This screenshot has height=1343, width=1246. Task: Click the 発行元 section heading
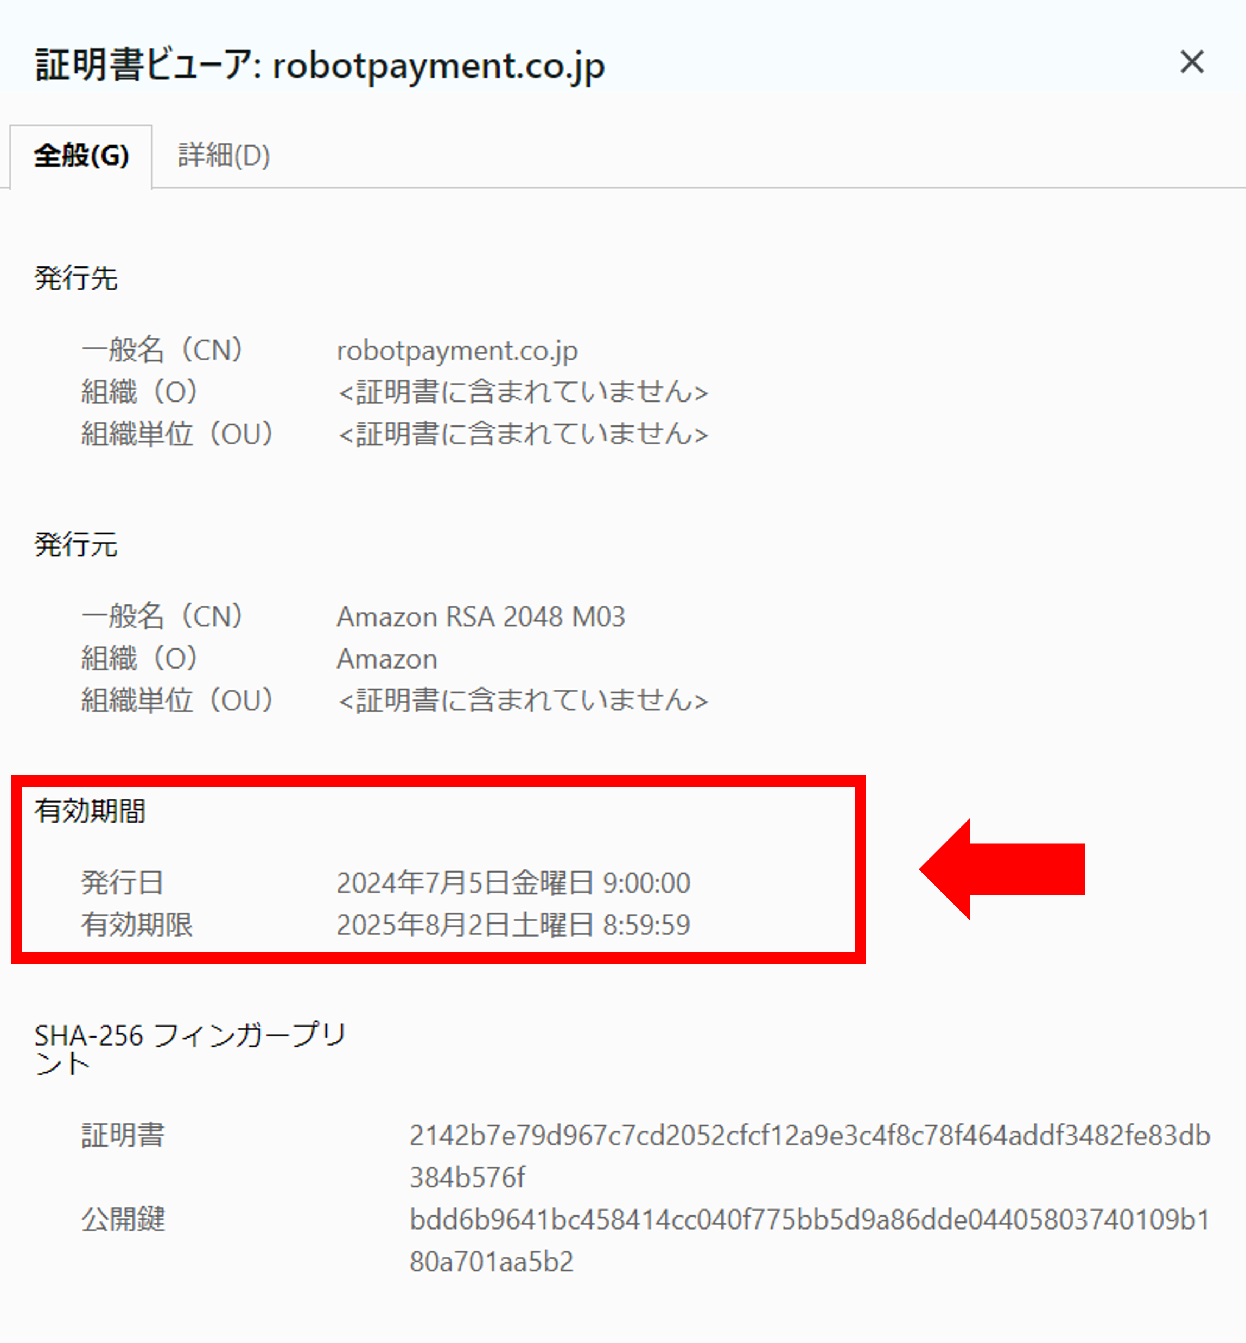coord(75,544)
